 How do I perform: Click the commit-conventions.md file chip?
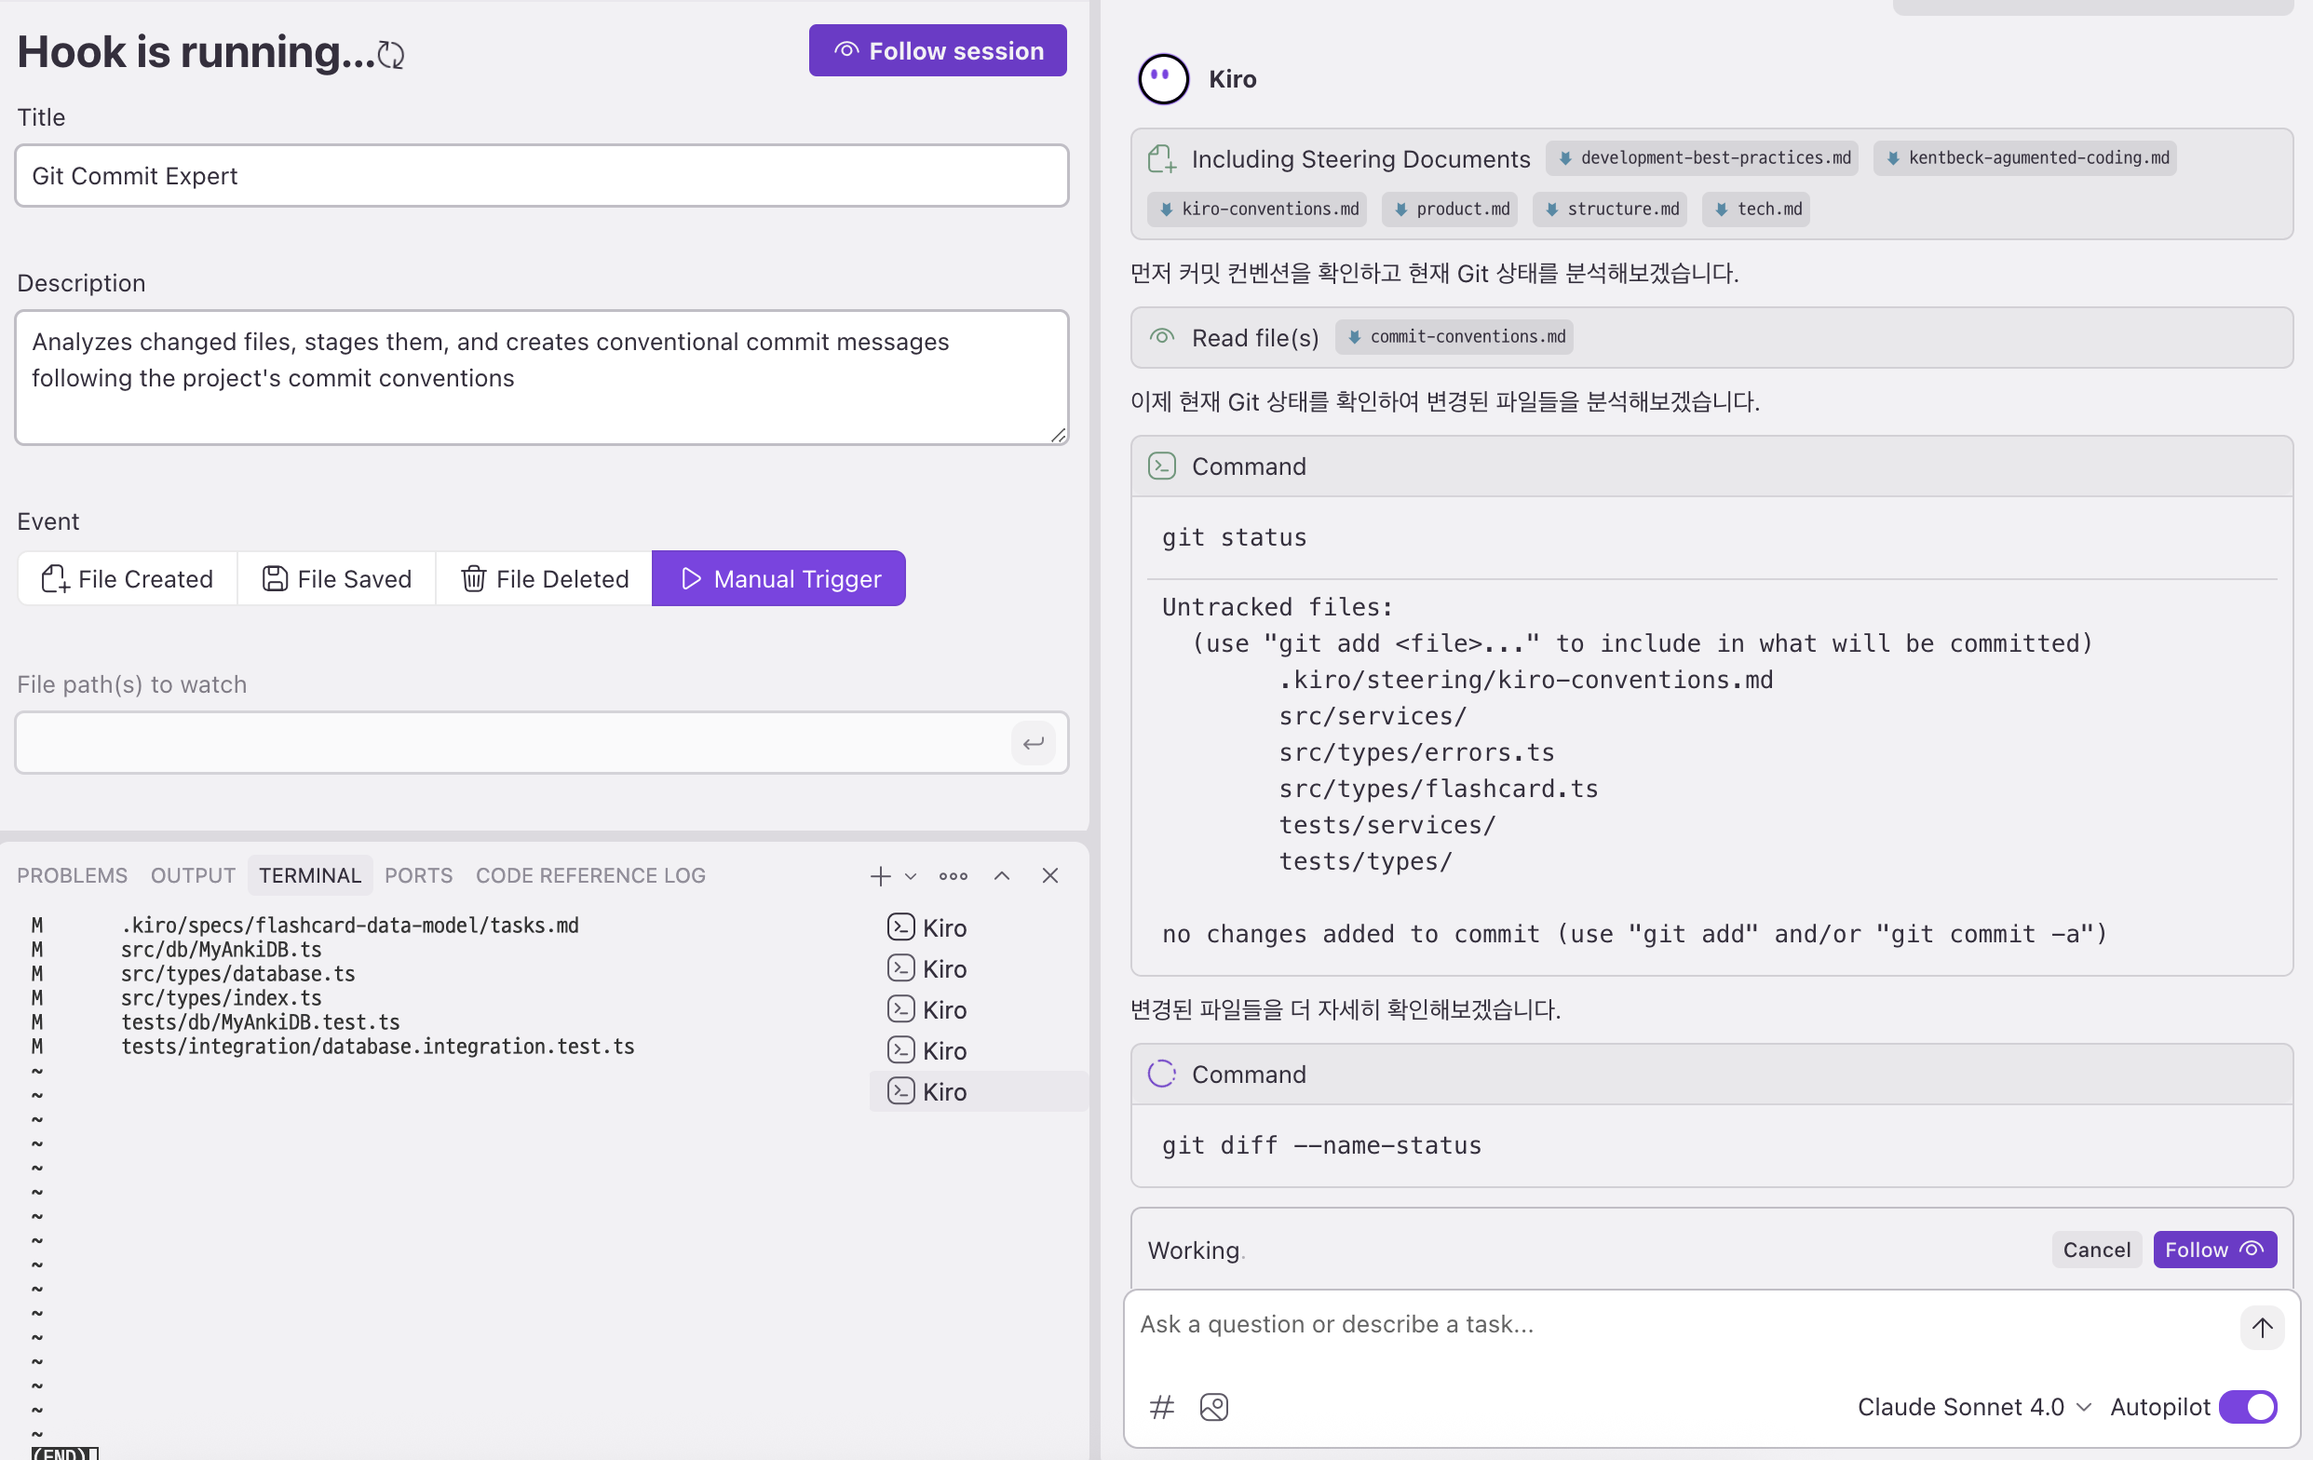pyautogui.click(x=1455, y=337)
